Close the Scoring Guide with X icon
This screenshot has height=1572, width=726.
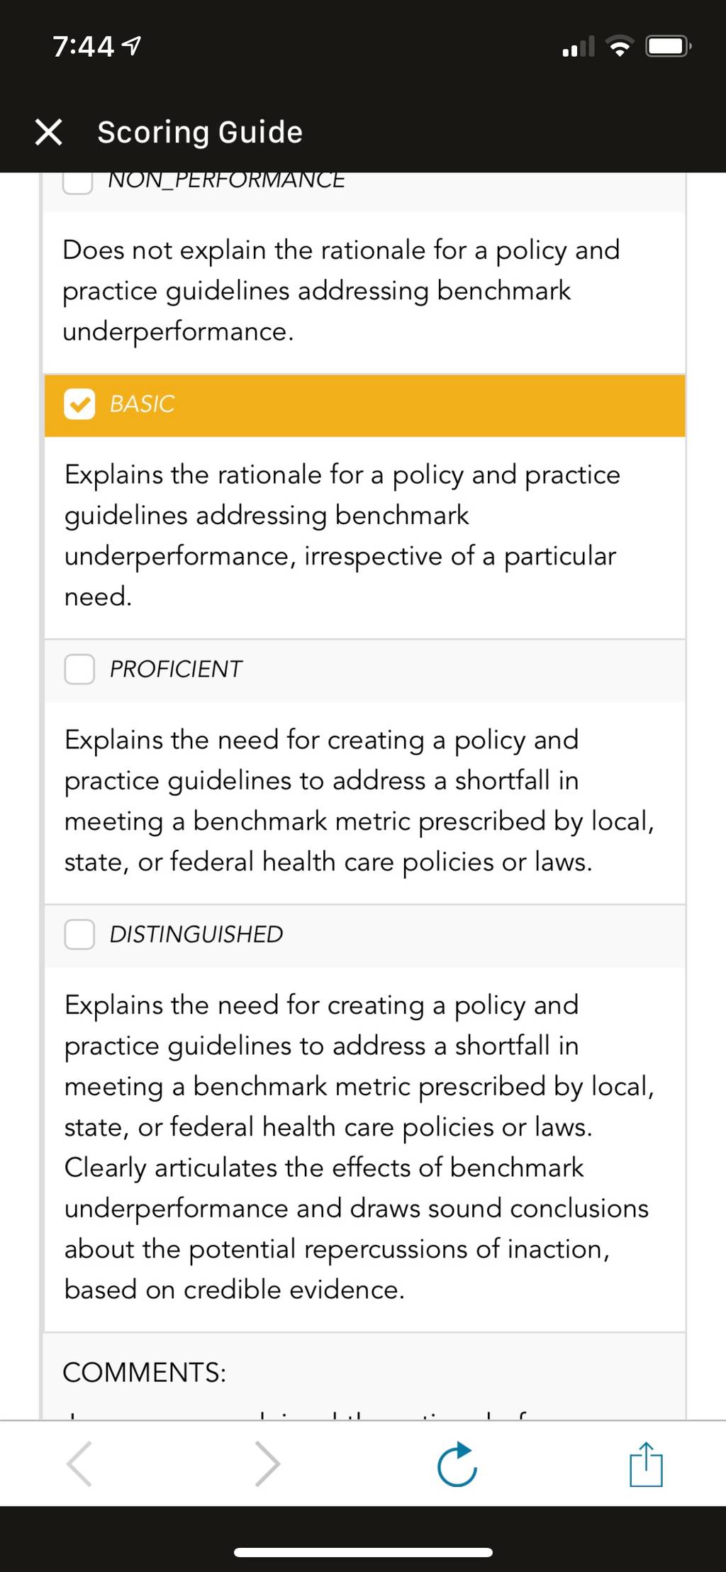click(48, 132)
